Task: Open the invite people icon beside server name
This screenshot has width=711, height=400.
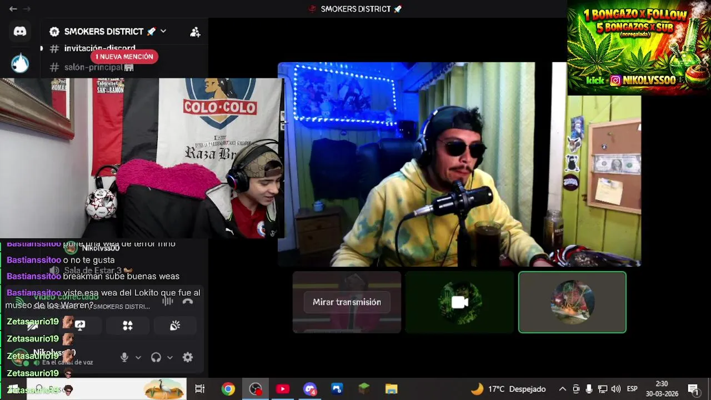Action: click(195, 32)
